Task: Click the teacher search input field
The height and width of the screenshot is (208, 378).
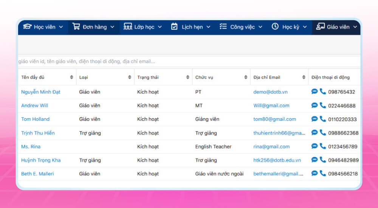Action: [x=189, y=61]
